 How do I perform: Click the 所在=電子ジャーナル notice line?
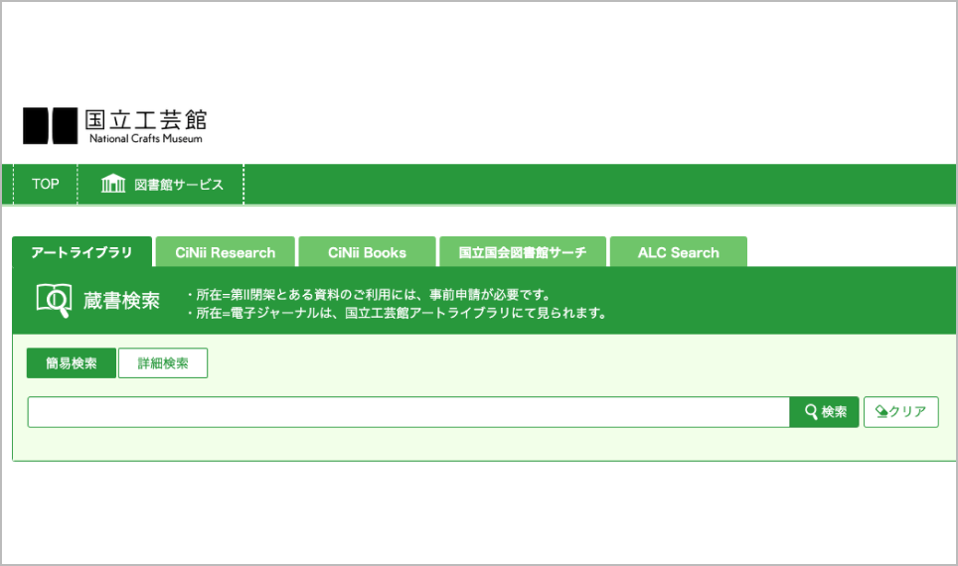(398, 313)
